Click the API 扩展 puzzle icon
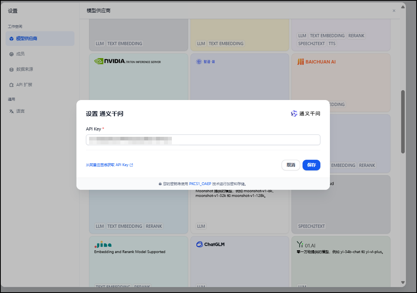 11,85
